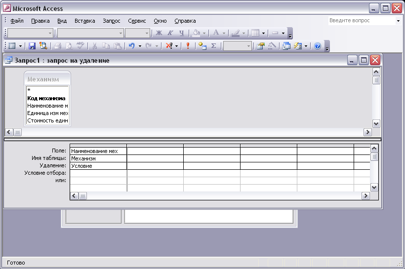Expand the gridlines dropdown arrow

pos(263,33)
